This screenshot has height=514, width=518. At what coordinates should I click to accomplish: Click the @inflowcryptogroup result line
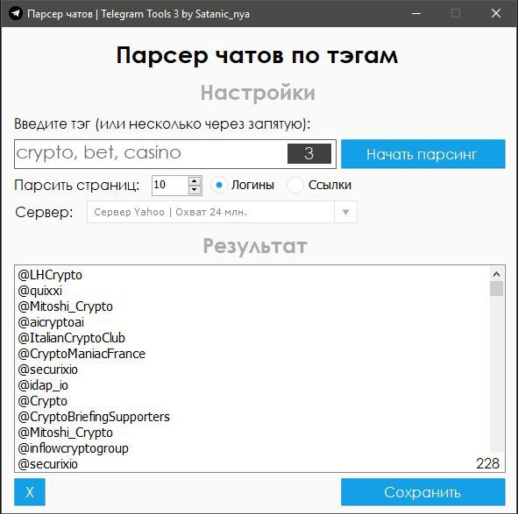coord(73,448)
